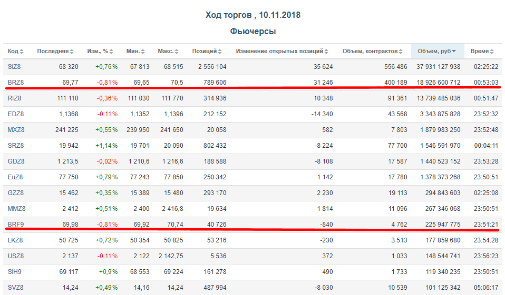Click the sort arrows icon beside Код

(22, 52)
